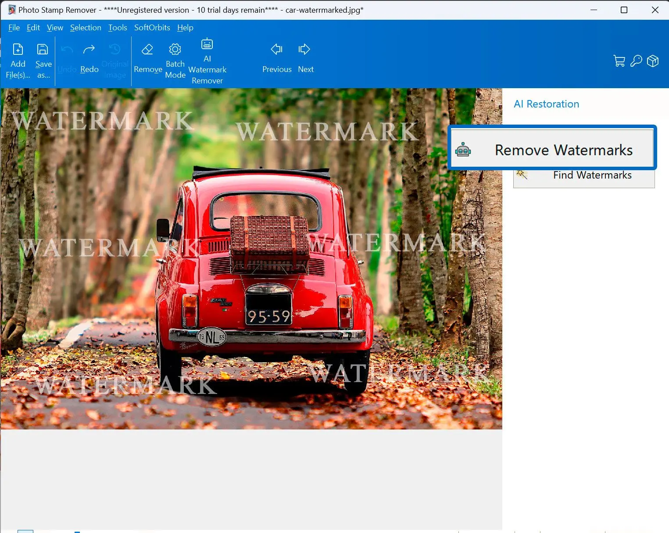This screenshot has height=533, width=669.
Task: Open the Selection menu
Action: click(86, 28)
